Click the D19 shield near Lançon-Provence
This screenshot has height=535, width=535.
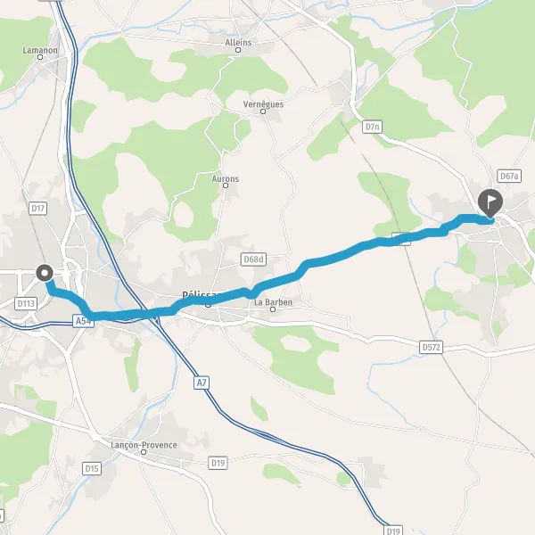coord(218,463)
